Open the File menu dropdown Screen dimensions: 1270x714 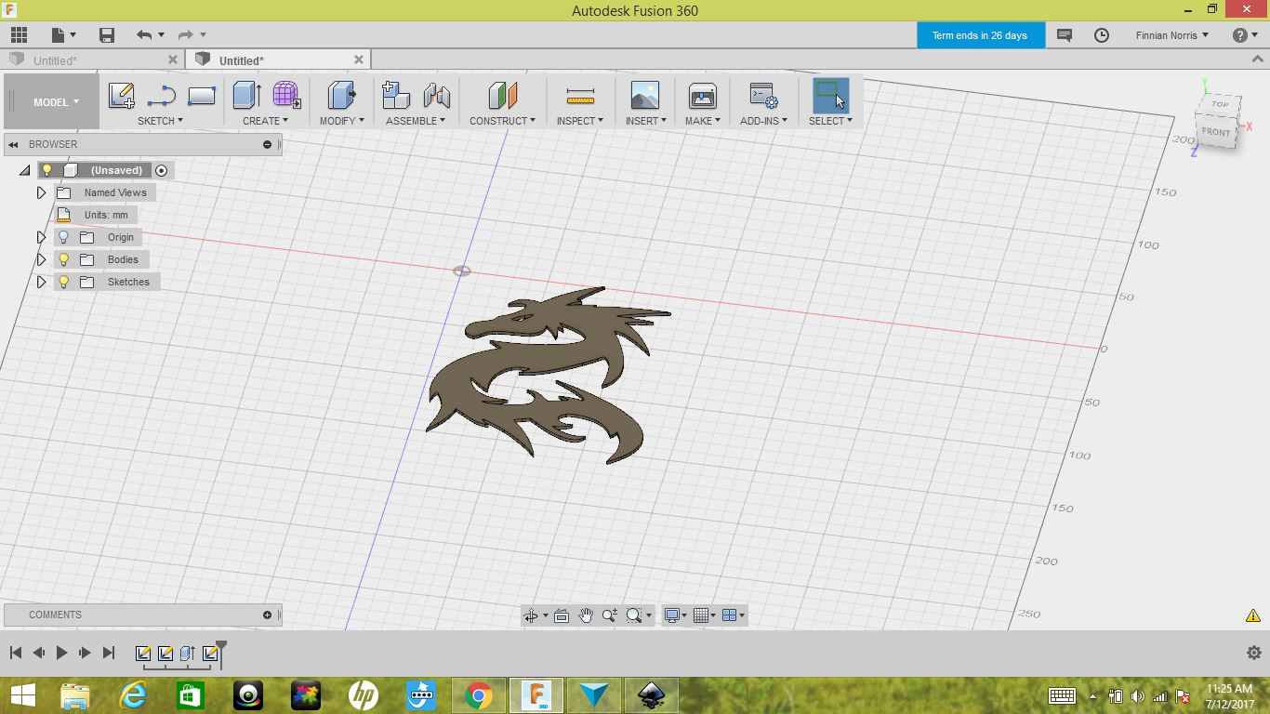(63, 35)
